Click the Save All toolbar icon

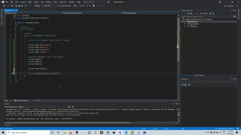pos(22,6)
